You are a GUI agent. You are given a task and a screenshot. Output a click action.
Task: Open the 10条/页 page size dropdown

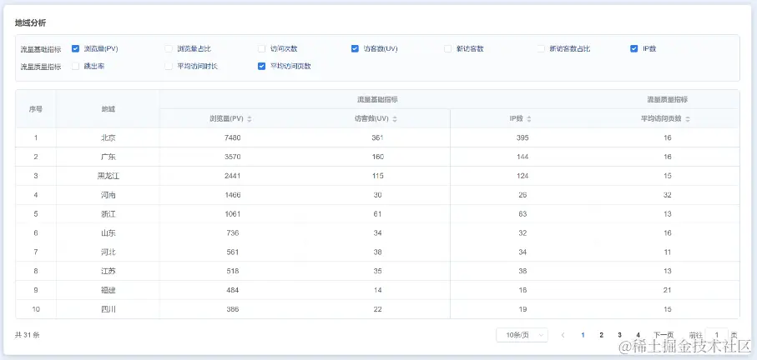[x=522, y=335]
